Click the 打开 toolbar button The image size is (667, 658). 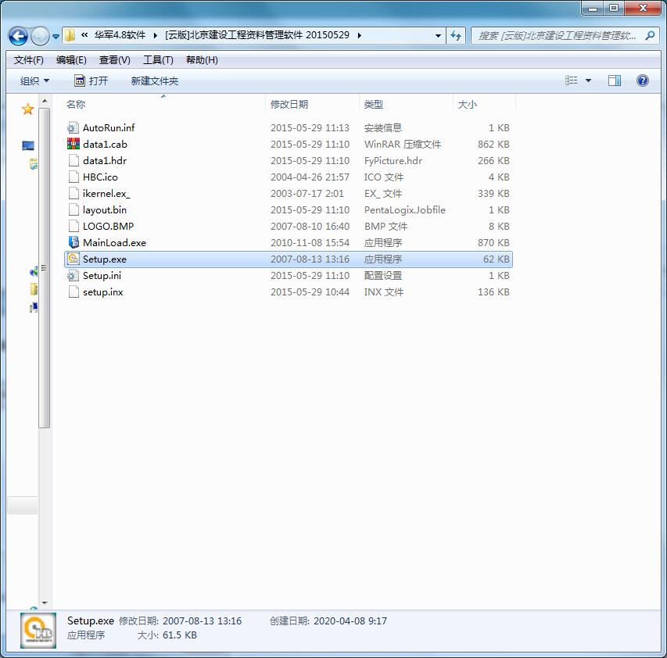[x=91, y=80]
